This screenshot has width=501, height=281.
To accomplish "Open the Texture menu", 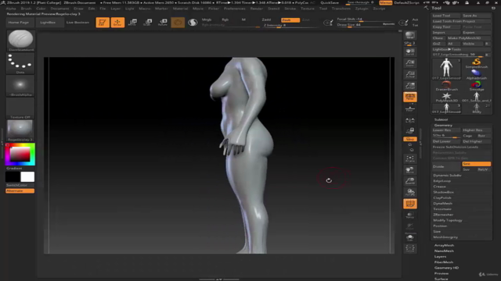I will [x=308, y=9].
